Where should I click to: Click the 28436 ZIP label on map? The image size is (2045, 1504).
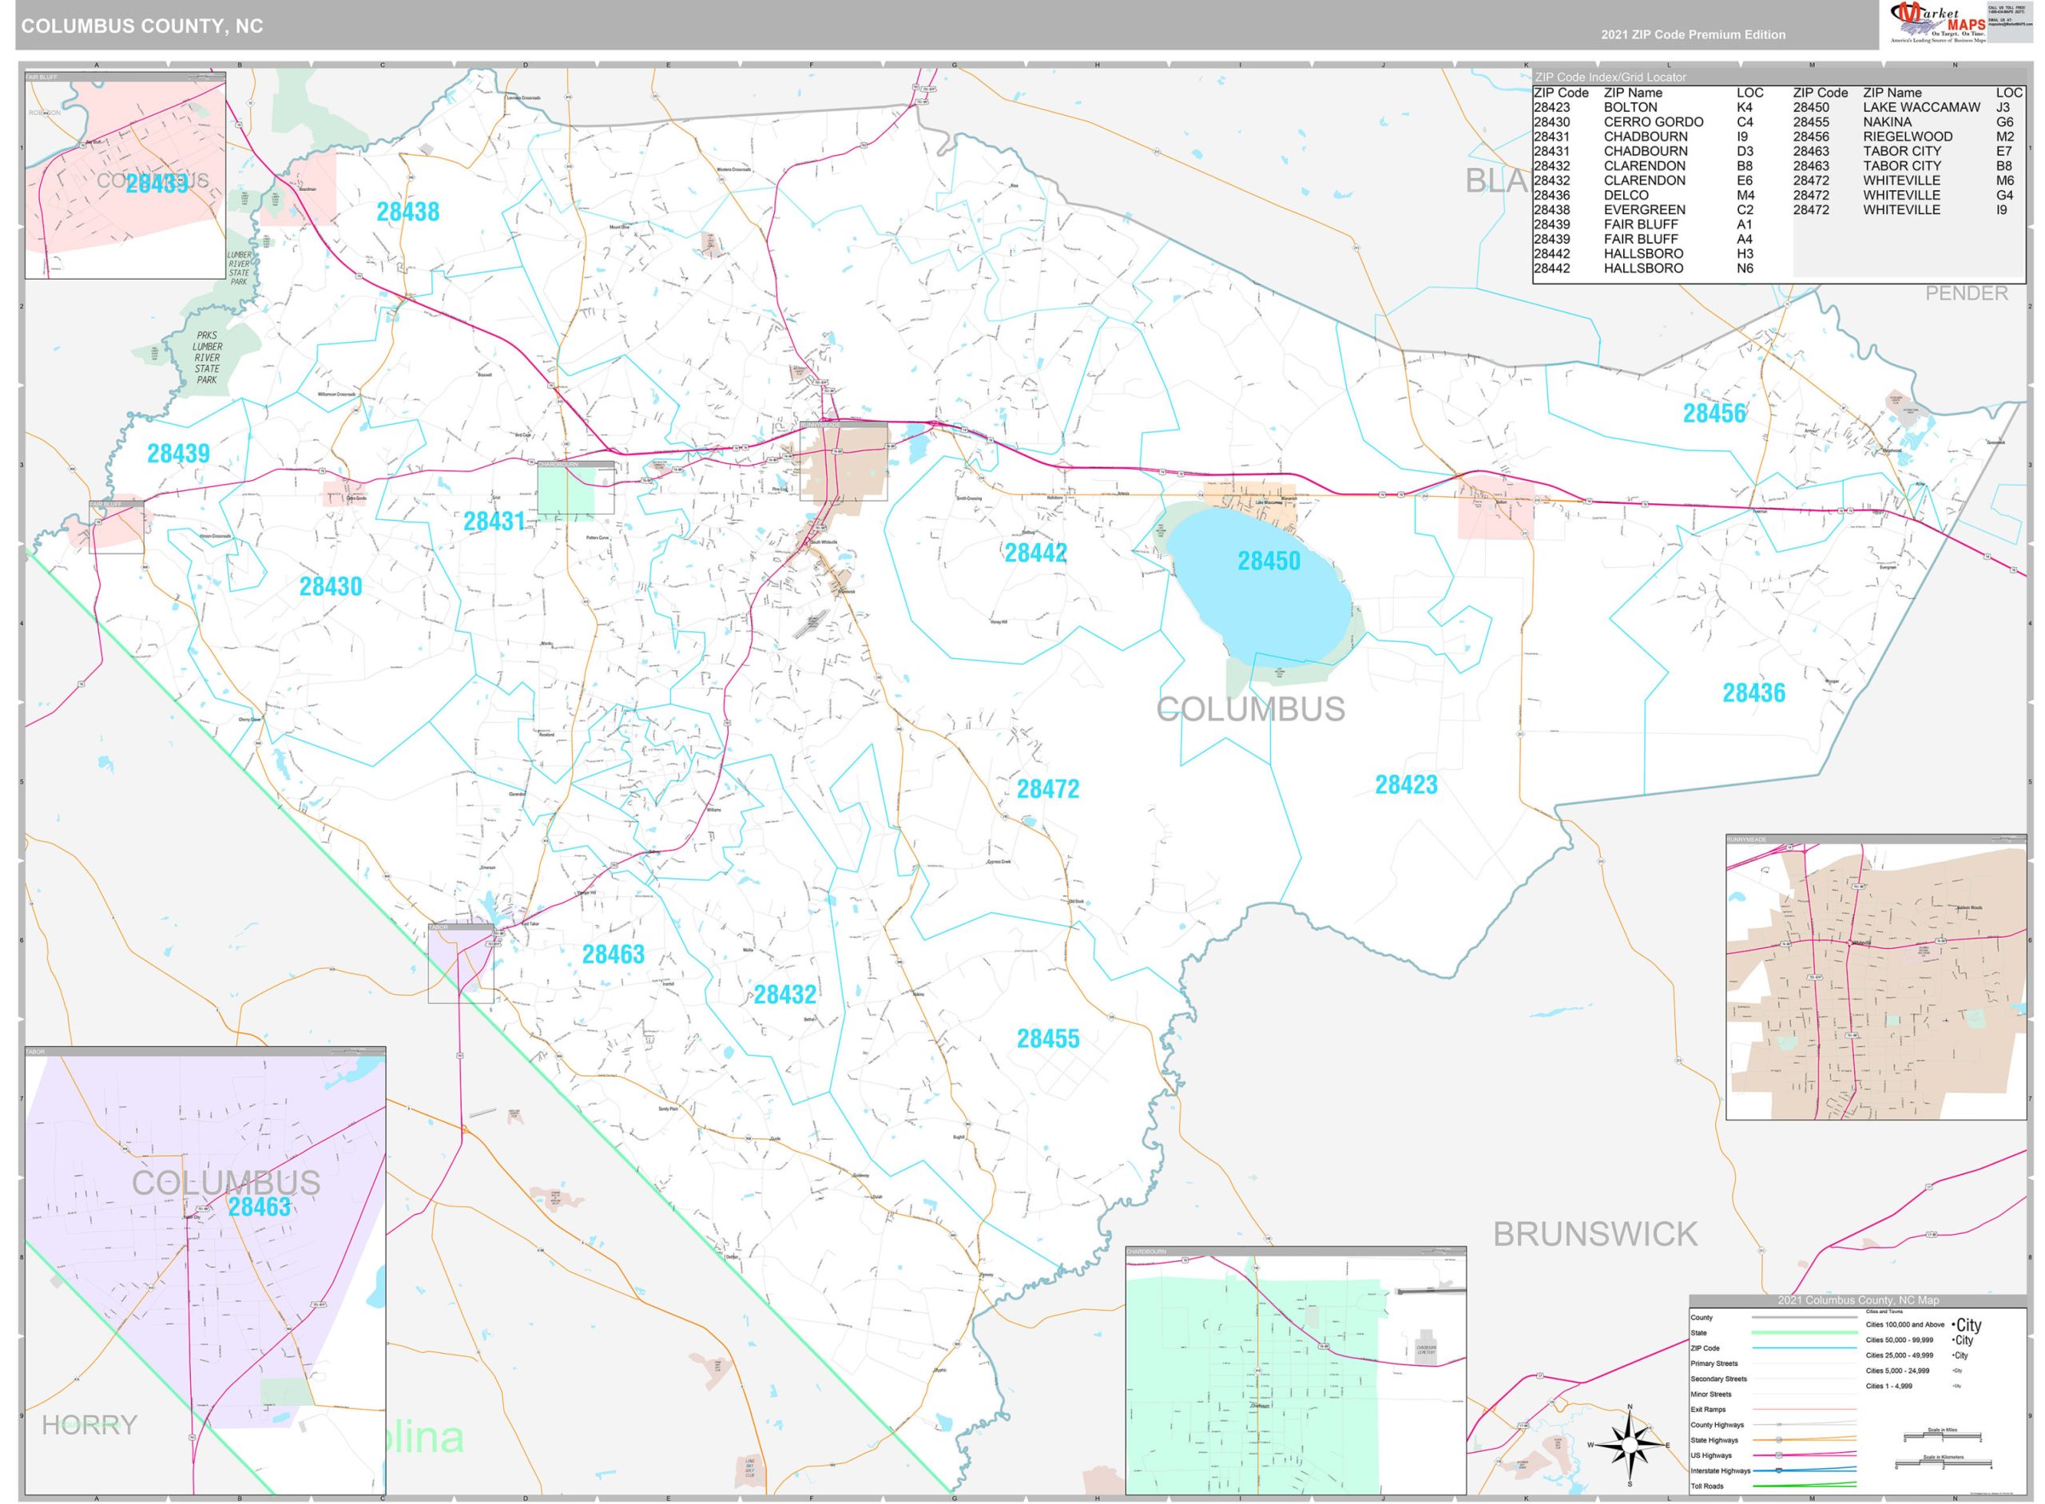tap(1753, 692)
